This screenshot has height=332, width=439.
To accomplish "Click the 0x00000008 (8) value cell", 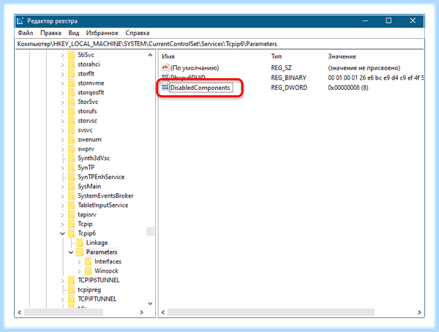I will [x=348, y=88].
